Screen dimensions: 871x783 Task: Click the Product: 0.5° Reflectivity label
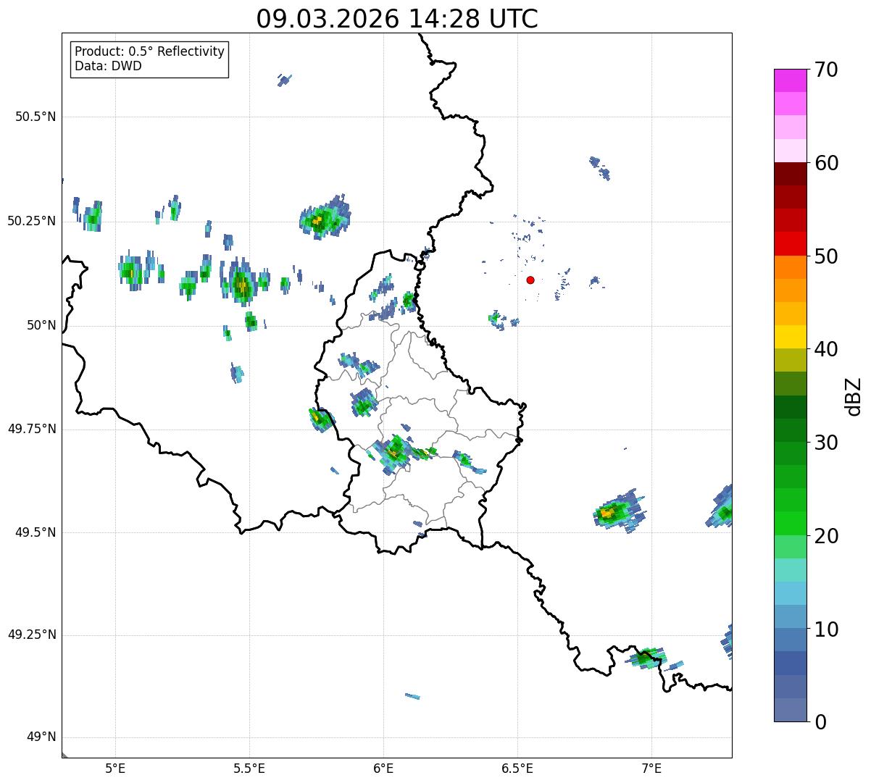pyautogui.click(x=149, y=51)
